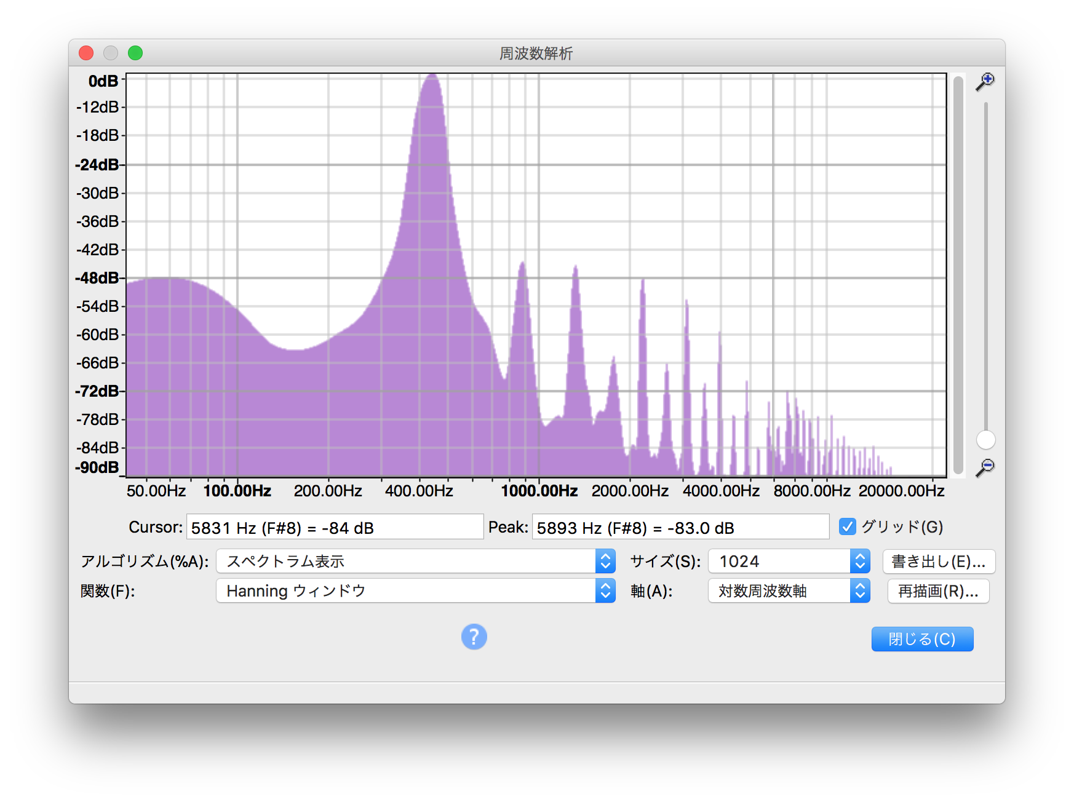
Task: Click the vertical zoom slider knob
Action: (985, 440)
